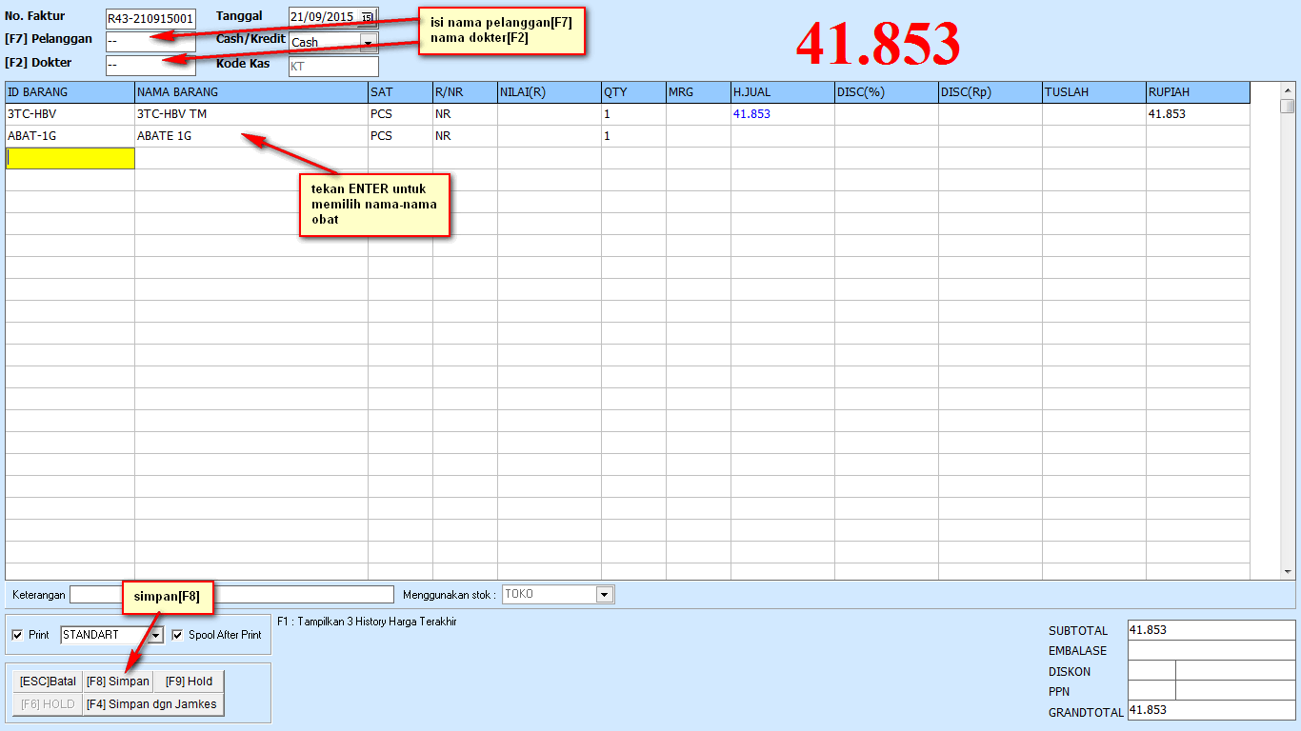
Task: Expand the Menggunakan stok TOKO dropdown
Action: 604,595
